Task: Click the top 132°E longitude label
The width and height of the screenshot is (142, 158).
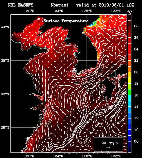Action: coord(116,11)
